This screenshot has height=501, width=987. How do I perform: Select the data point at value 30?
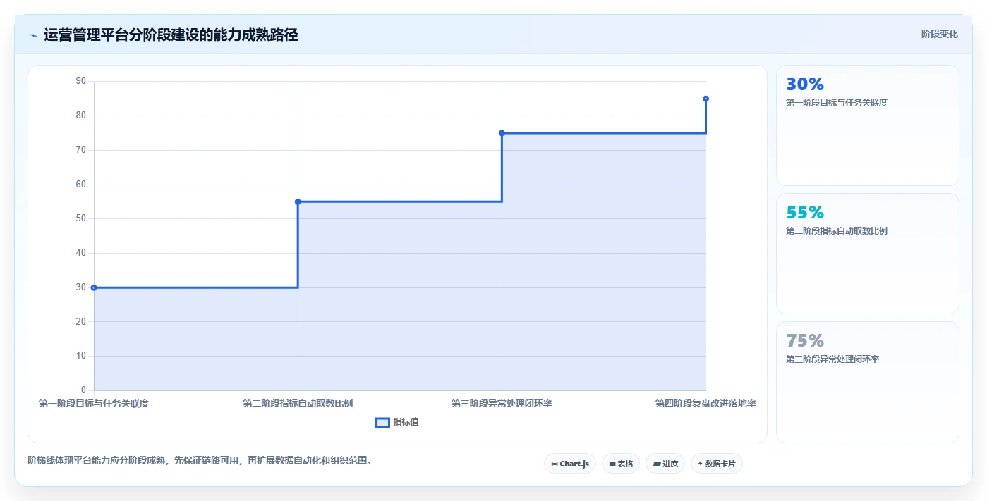click(94, 287)
